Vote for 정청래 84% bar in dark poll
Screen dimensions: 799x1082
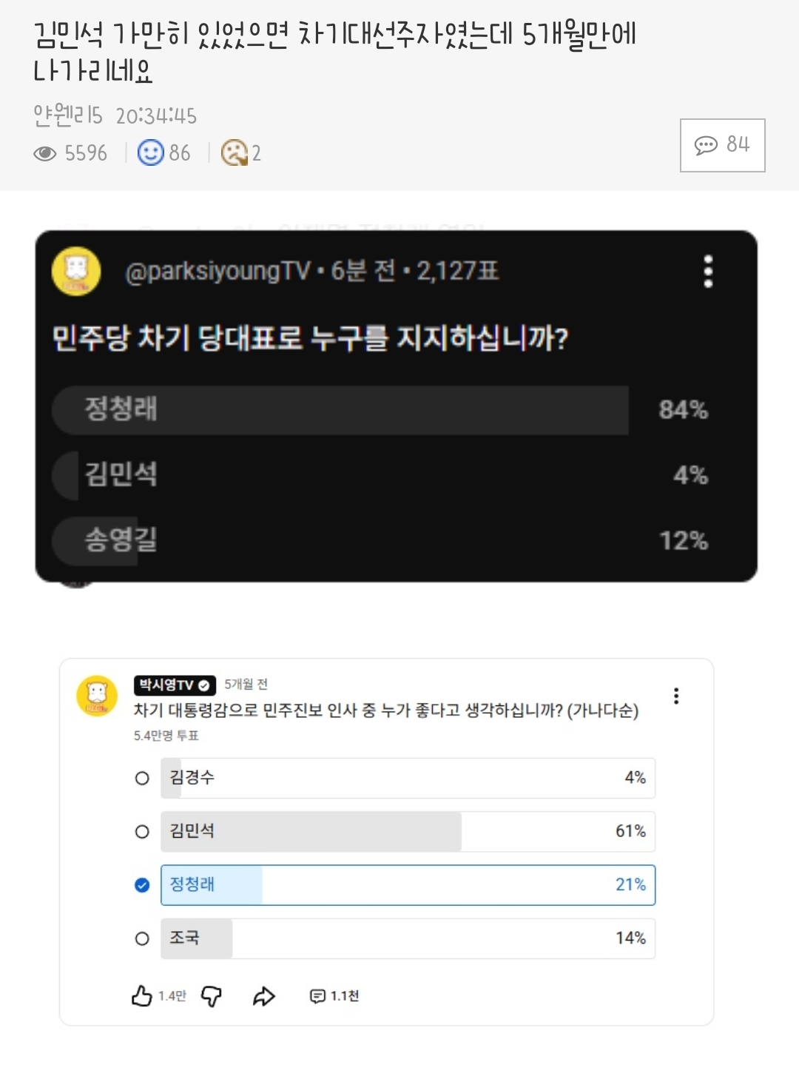tap(340, 409)
